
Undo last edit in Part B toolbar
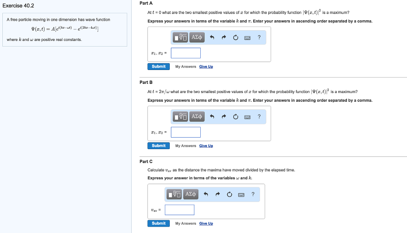[212, 116]
